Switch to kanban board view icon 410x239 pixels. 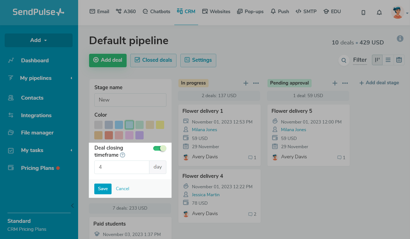point(377,60)
